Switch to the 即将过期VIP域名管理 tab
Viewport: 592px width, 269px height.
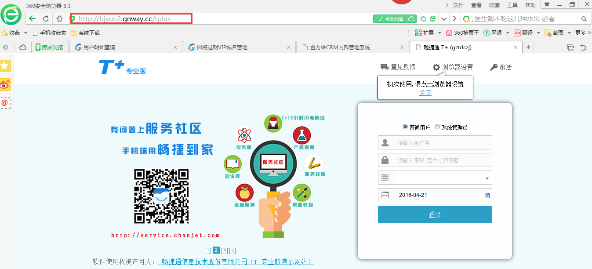click(x=239, y=47)
